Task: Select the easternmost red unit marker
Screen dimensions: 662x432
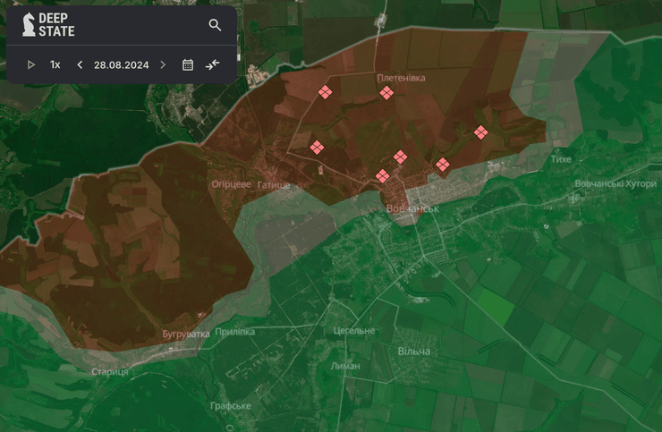Action: click(480, 132)
